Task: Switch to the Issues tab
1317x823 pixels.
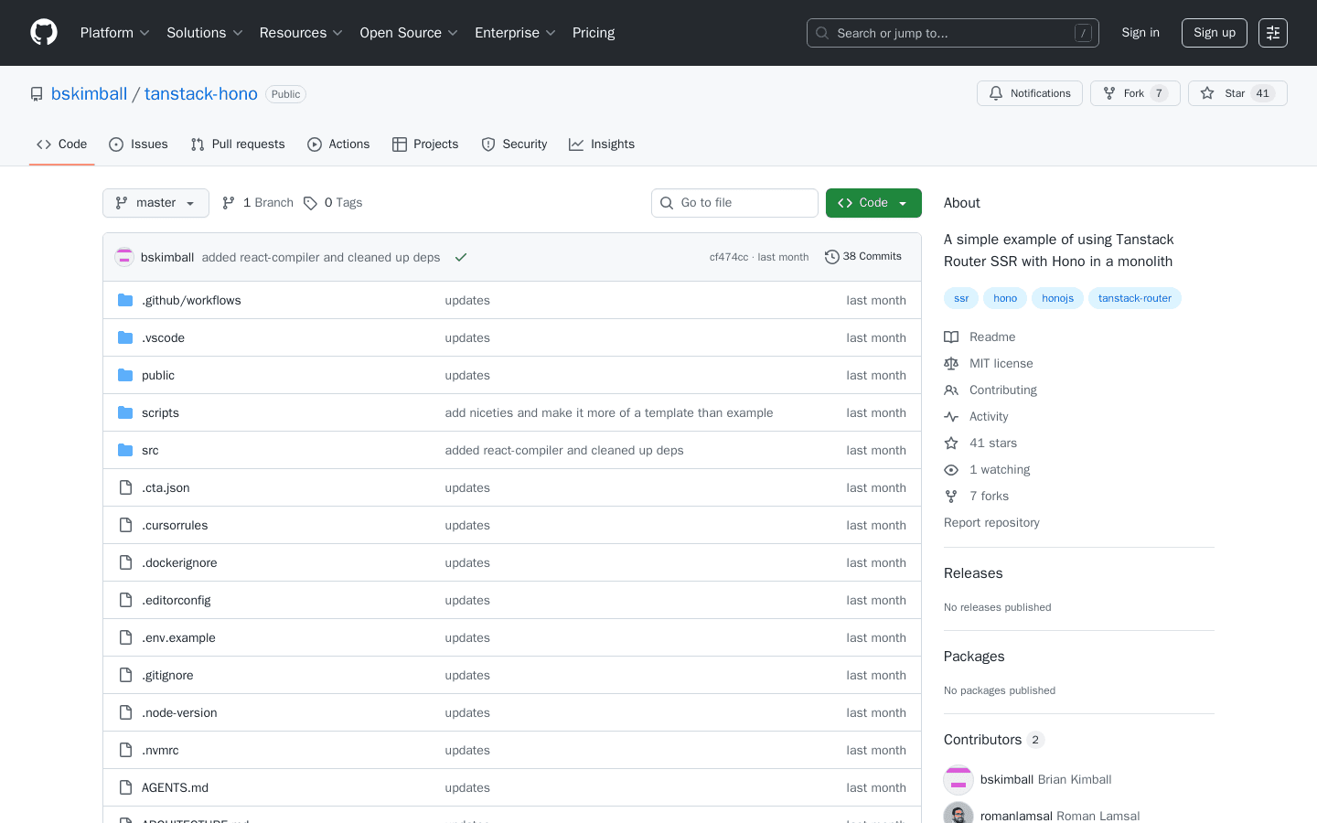Action: click(x=138, y=144)
